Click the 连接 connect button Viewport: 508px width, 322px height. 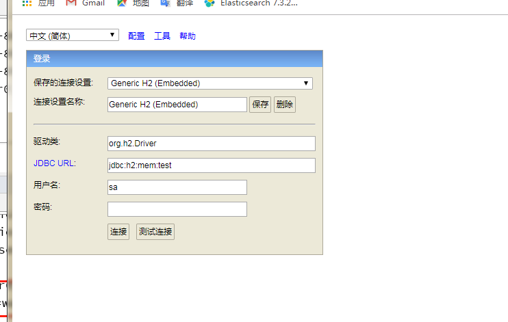point(118,232)
